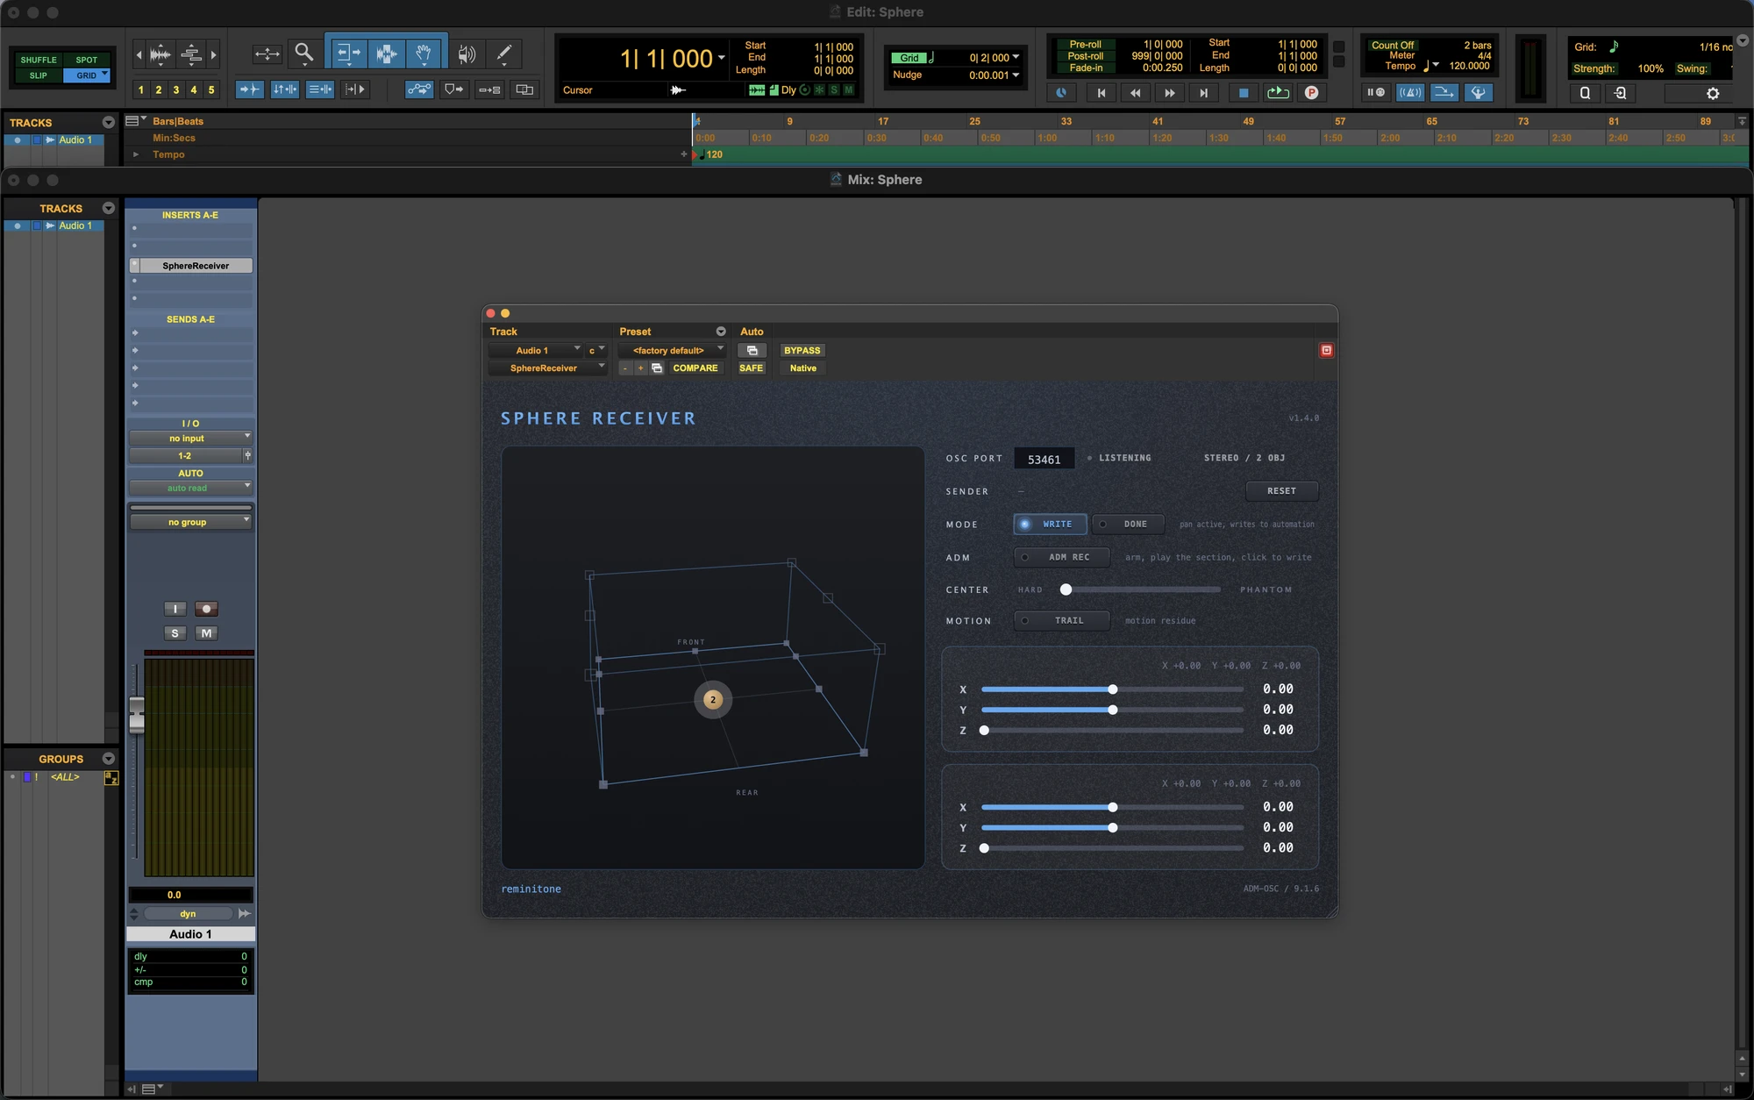The height and width of the screenshot is (1100, 1754).
Task: Toggle Tab to Transients icon
Action: point(250,89)
